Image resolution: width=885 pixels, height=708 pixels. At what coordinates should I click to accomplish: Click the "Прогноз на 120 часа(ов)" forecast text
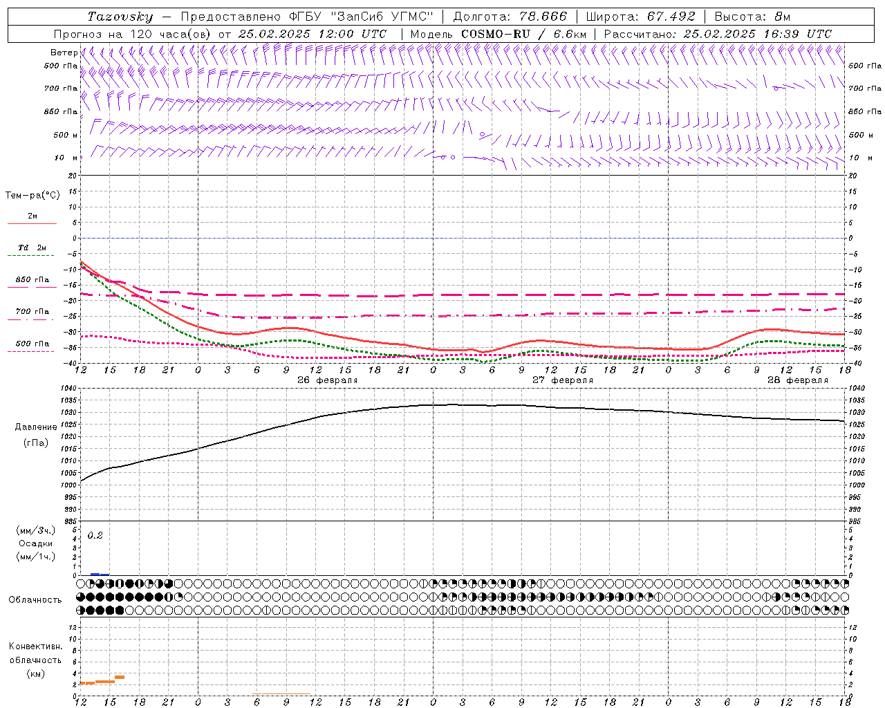pyautogui.click(x=133, y=34)
